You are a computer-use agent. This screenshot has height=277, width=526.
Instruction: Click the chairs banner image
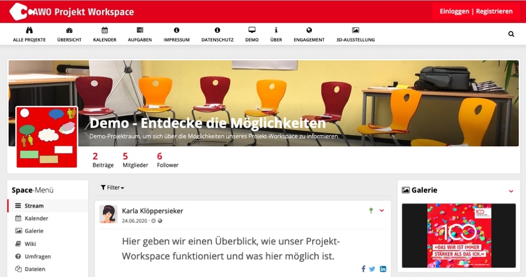click(x=263, y=103)
